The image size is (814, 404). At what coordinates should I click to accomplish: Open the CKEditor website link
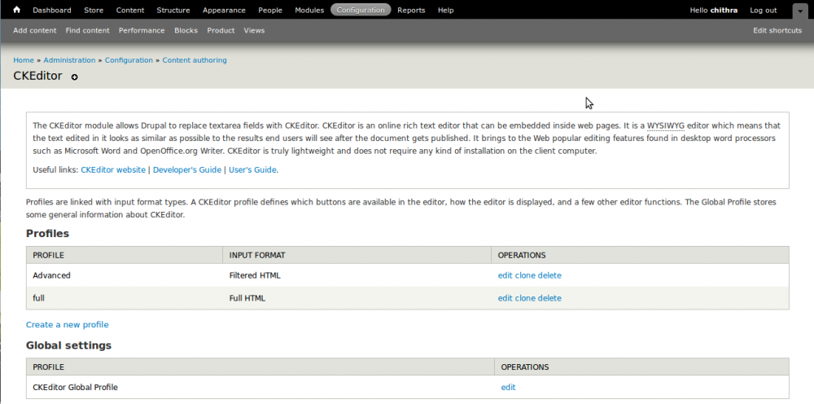113,170
